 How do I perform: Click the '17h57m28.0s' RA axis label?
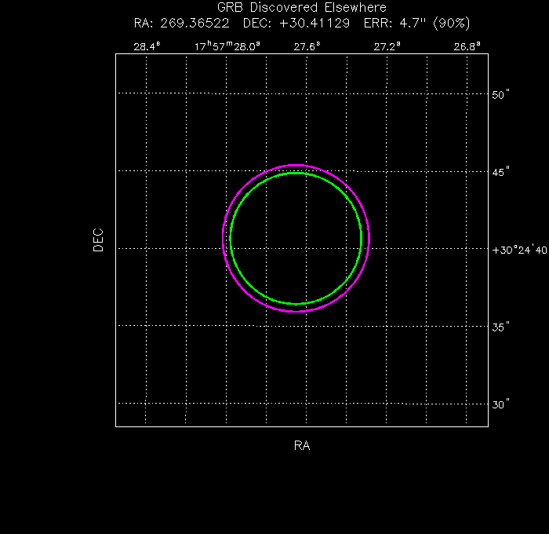coord(227,46)
